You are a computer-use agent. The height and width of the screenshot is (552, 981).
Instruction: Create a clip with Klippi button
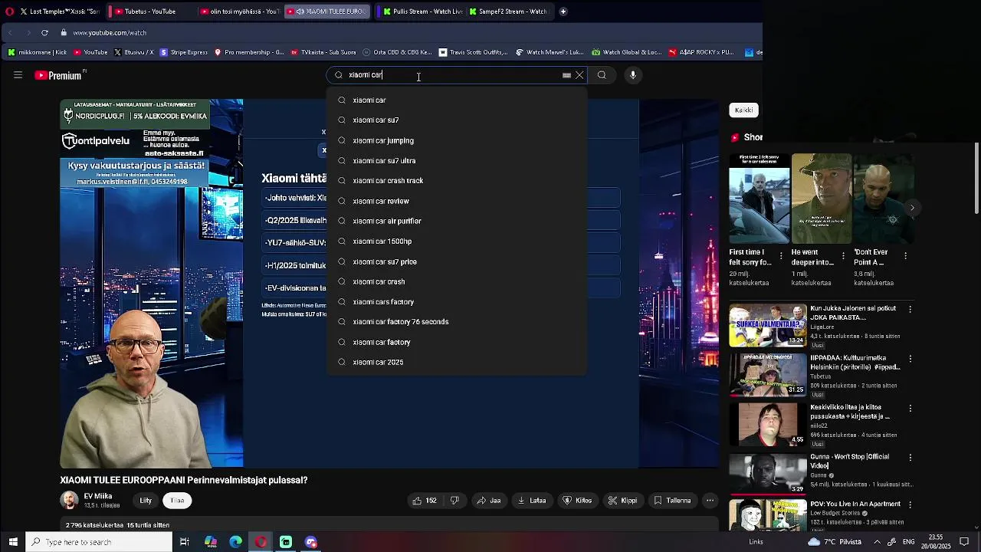(x=622, y=501)
